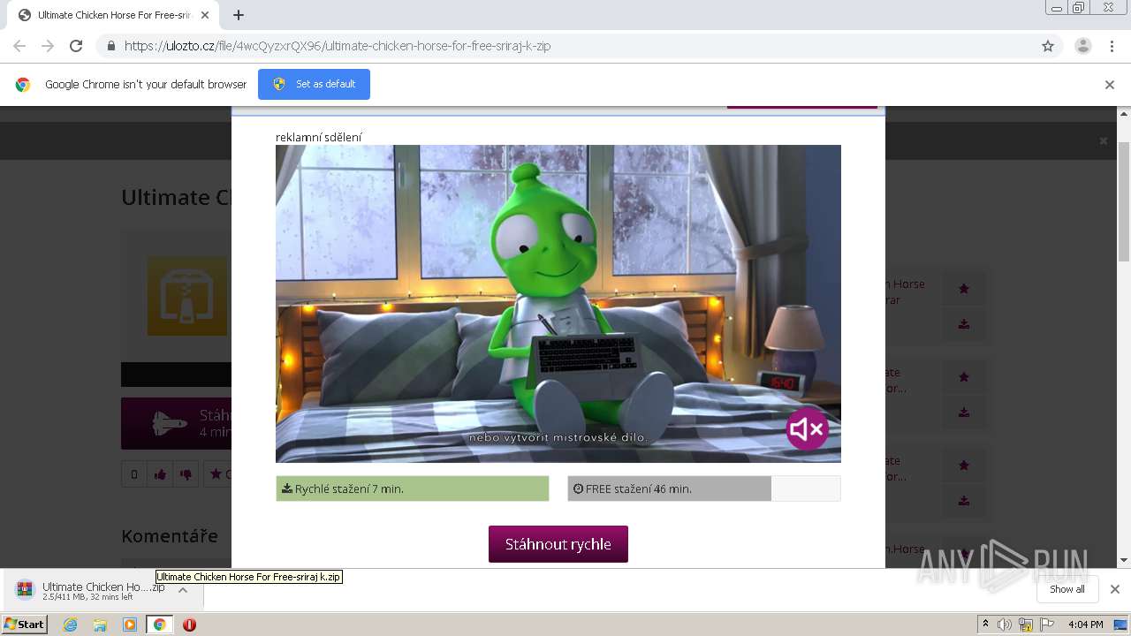Click Set as default button
The height and width of the screenshot is (636, 1131).
[x=314, y=84]
